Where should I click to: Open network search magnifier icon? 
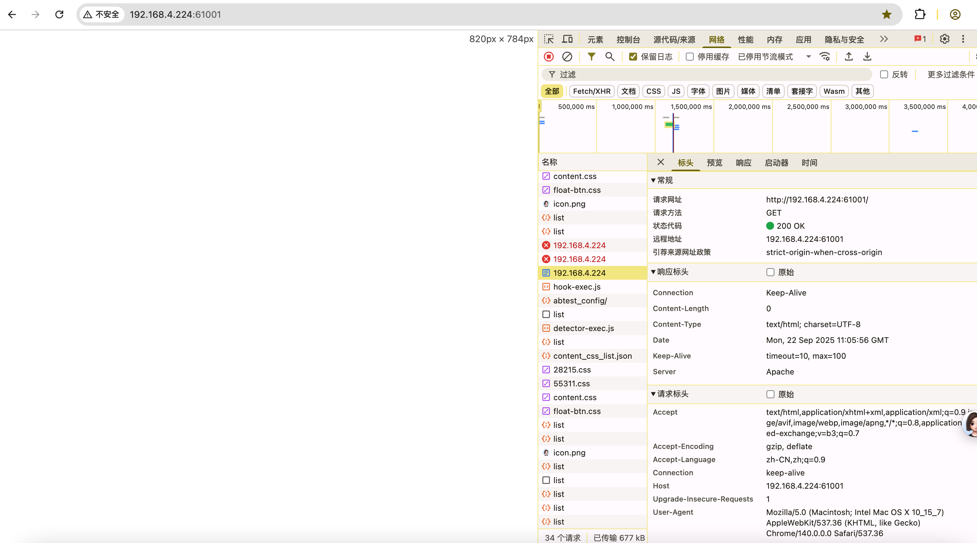(609, 57)
